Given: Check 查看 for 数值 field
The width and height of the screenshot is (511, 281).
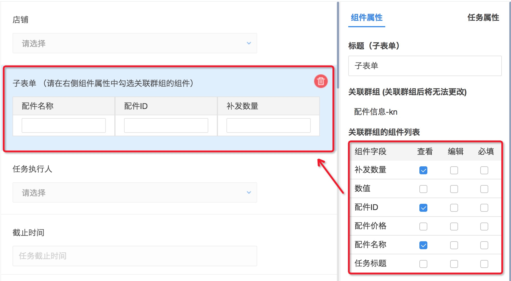Looking at the screenshot, I should tap(423, 189).
